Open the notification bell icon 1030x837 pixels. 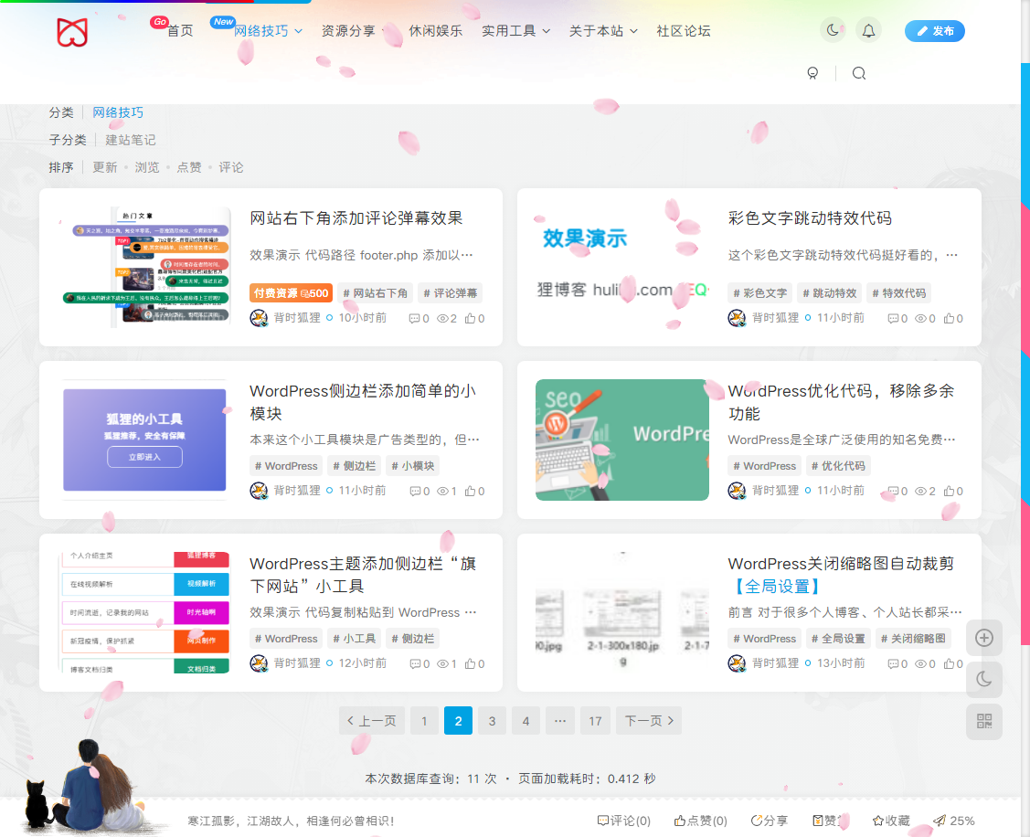coord(868,29)
